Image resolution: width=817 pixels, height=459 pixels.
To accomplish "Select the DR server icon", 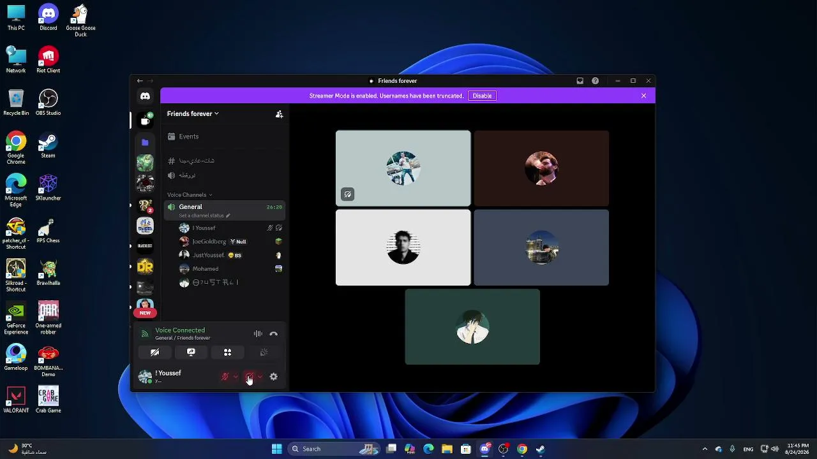I will pyautogui.click(x=145, y=266).
